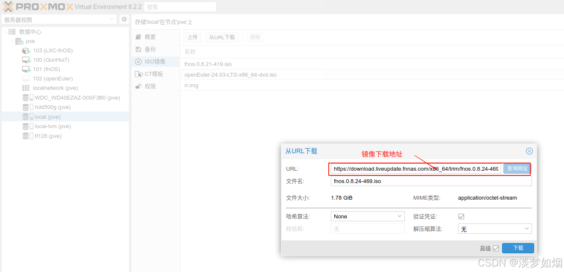Click the storage icon for hdd500g
The image size is (564, 272).
coord(28,107)
